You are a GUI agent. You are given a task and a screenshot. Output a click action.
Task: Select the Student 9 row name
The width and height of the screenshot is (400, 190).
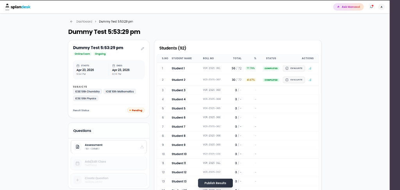click(179, 145)
